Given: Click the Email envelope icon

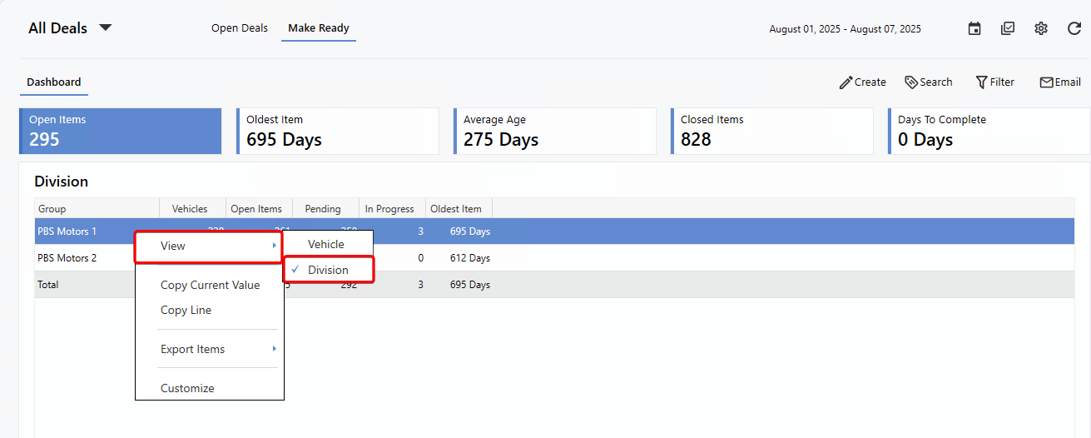Looking at the screenshot, I should (x=1046, y=82).
